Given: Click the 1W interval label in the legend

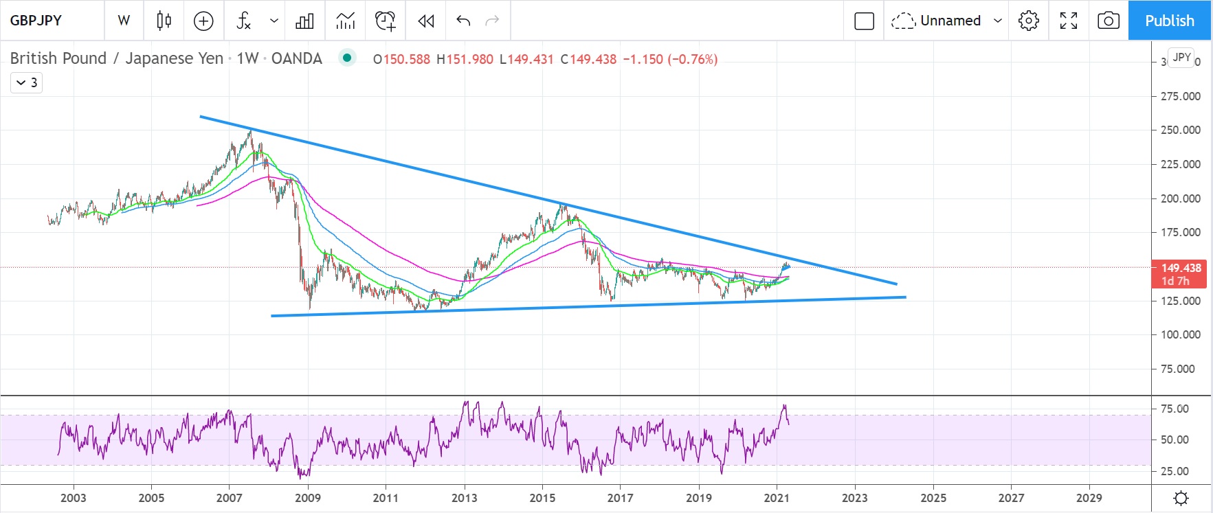Looking at the screenshot, I should coord(247,58).
